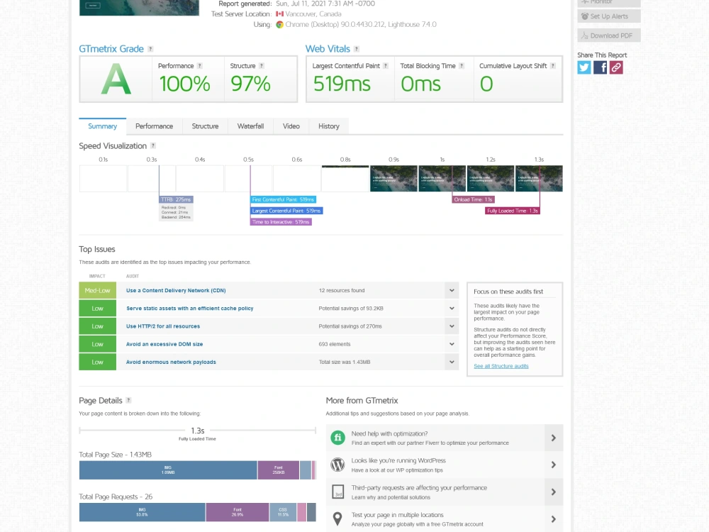The width and height of the screenshot is (709, 532).
Task: Click the Web Vitals heading
Action: [x=328, y=49]
